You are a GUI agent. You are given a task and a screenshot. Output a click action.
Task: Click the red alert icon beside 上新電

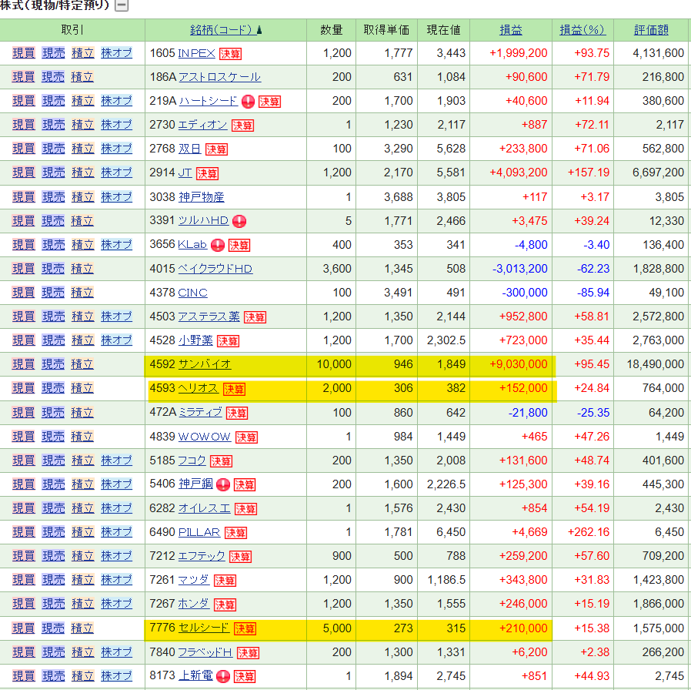point(223,676)
